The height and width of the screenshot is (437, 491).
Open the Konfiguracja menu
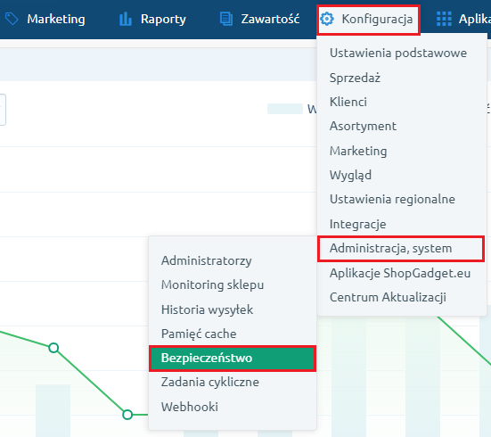(368, 20)
